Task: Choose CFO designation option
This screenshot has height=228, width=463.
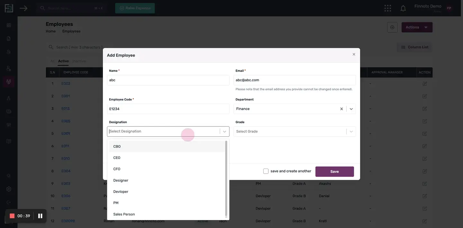Action: pos(167,169)
